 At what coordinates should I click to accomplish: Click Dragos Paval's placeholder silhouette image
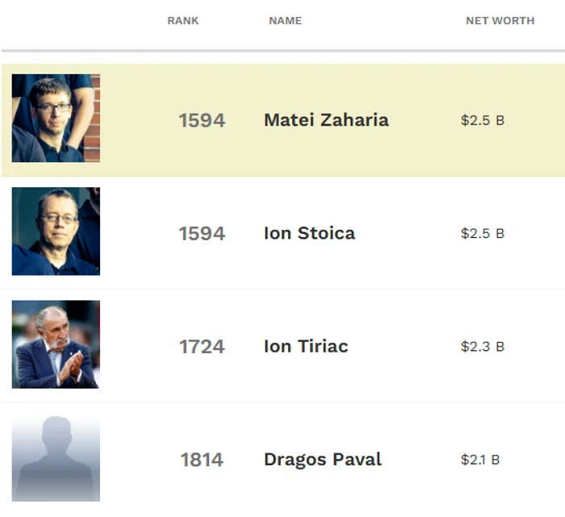pyautogui.click(x=56, y=458)
